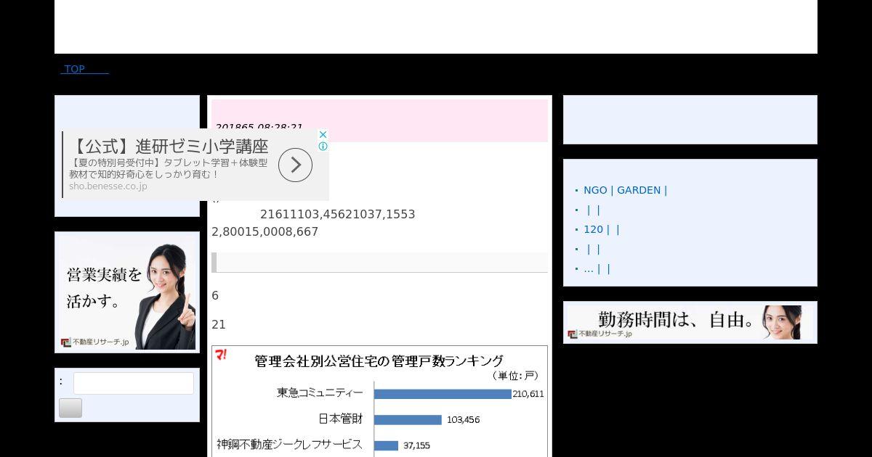Open the ad info icon below the X
Viewport: 872px width, 457px height.
point(323,146)
